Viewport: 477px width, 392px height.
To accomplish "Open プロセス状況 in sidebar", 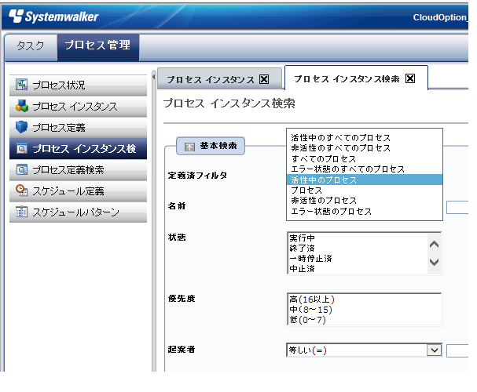I will point(78,85).
